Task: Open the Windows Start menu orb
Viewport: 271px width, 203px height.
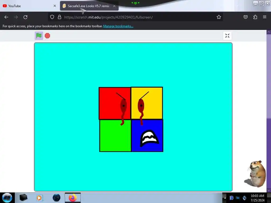Action: pyautogui.click(x=7, y=198)
